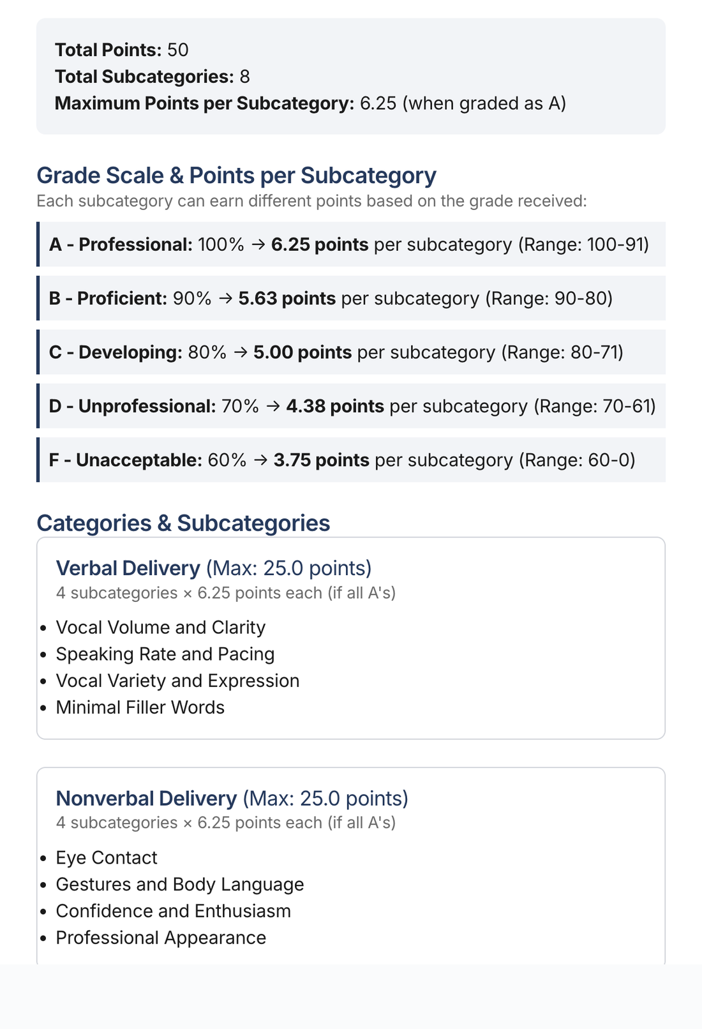Click the Verbal Delivery category title

click(x=128, y=568)
